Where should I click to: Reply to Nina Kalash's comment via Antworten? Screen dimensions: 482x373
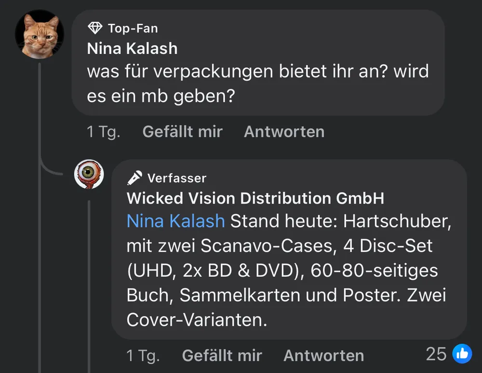(x=284, y=131)
